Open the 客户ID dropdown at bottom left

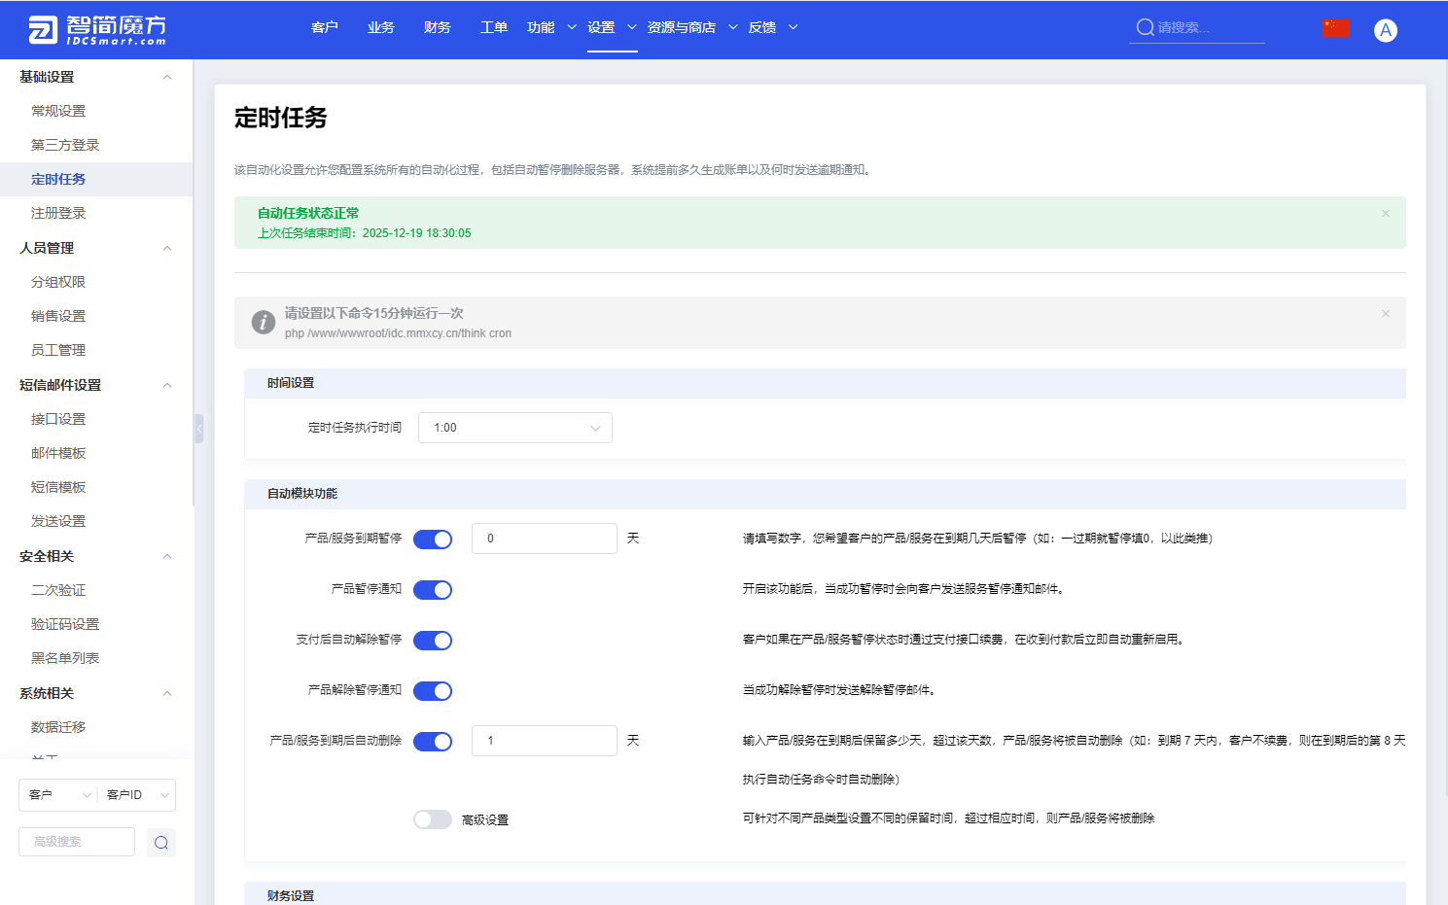pos(136,794)
